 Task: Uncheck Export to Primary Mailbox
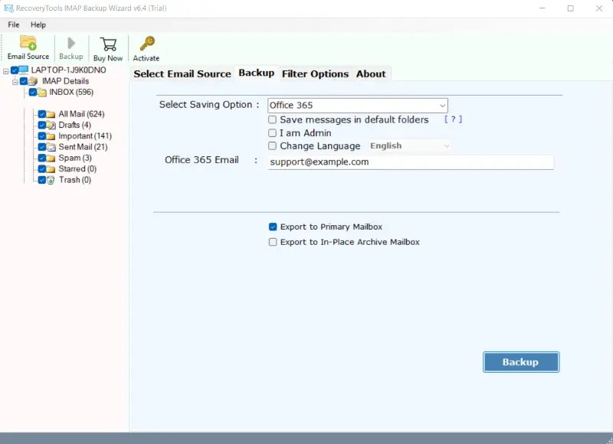click(x=273, y=227)
